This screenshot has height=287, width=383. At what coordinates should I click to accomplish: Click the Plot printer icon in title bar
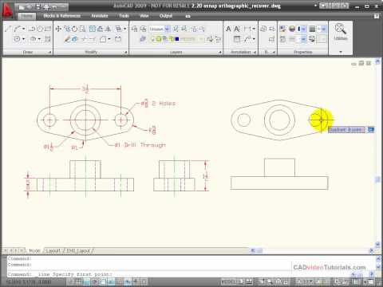pos(46,7)
